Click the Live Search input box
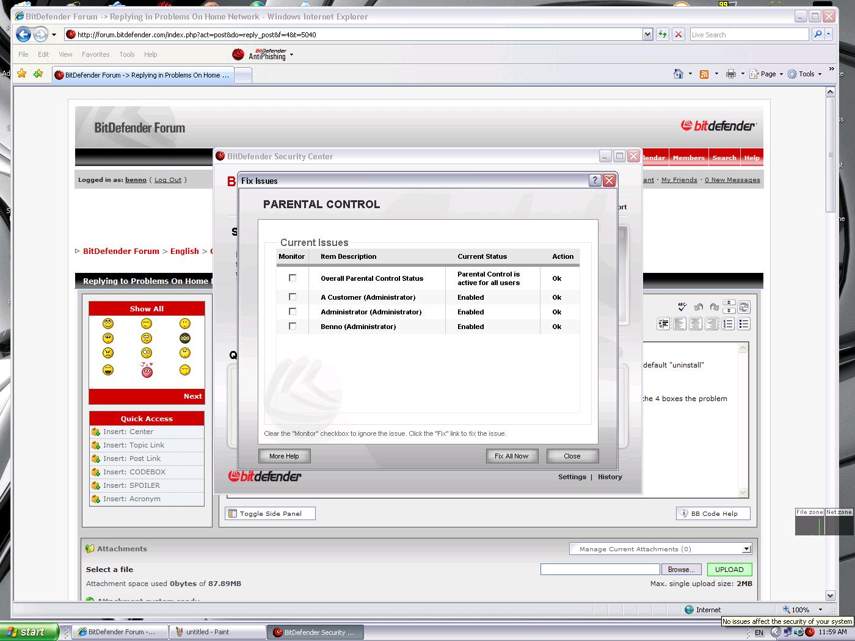The height and width of the screenshot is (641, 855). (x=749, y=35)
